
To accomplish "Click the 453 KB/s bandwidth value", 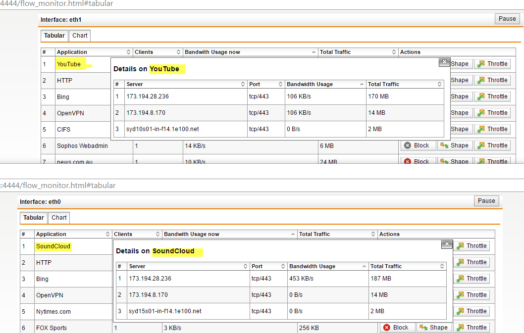I will (x=301, y=278).
